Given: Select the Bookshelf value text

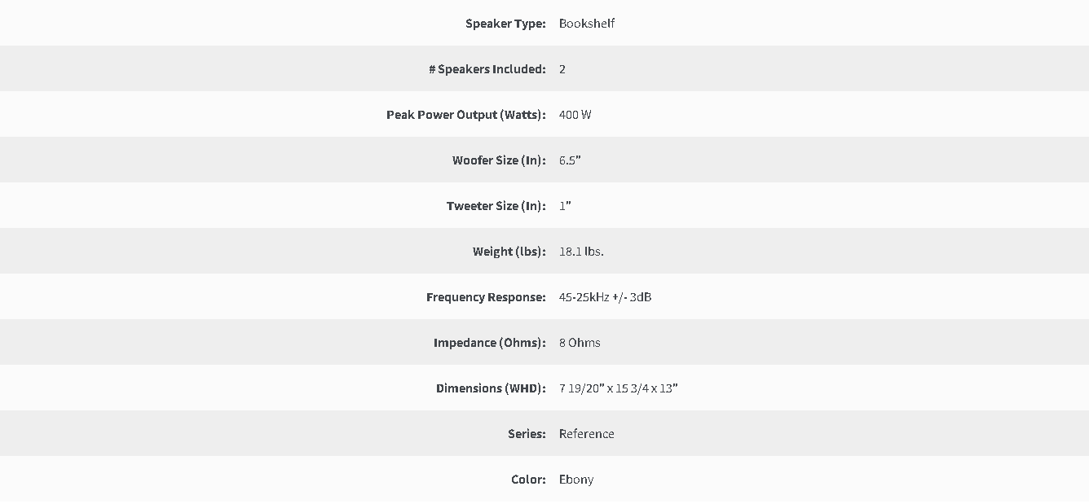Looking at the screenshot, I should [x=587, y=24].
